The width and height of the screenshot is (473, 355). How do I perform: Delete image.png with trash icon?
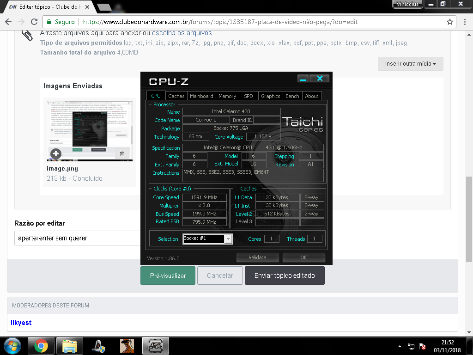pos(122,154)
